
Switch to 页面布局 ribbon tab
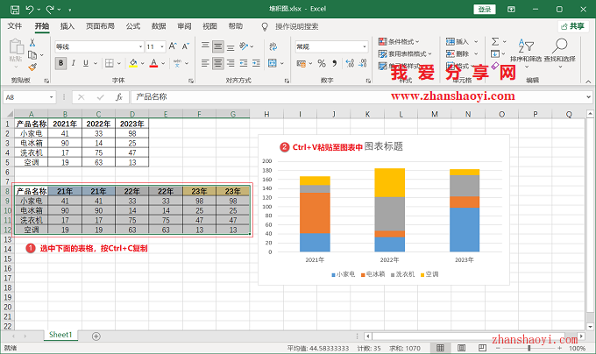click(x=100, y=26)
